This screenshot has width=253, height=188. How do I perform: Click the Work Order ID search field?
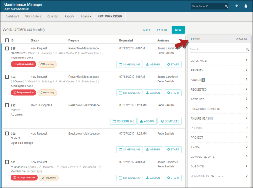pos(208,6)
